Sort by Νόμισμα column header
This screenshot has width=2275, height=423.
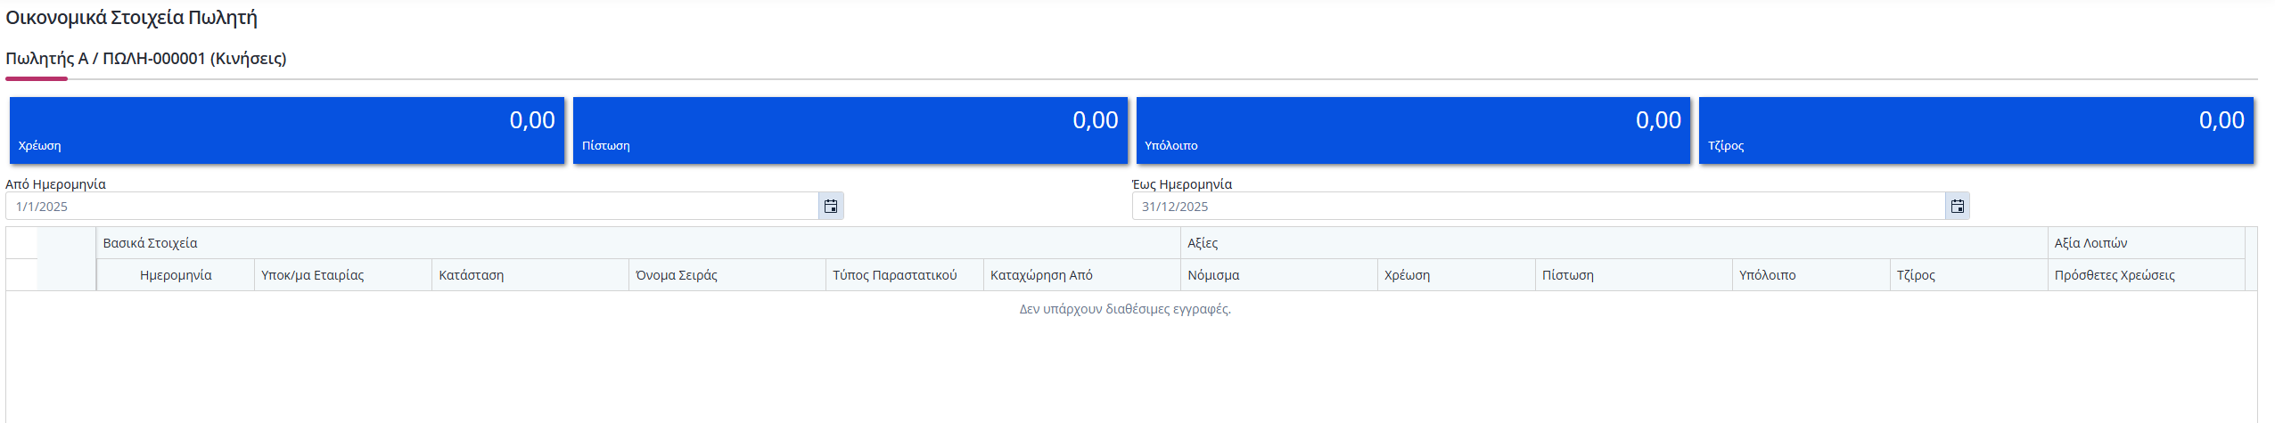[x=1279, y=275]
